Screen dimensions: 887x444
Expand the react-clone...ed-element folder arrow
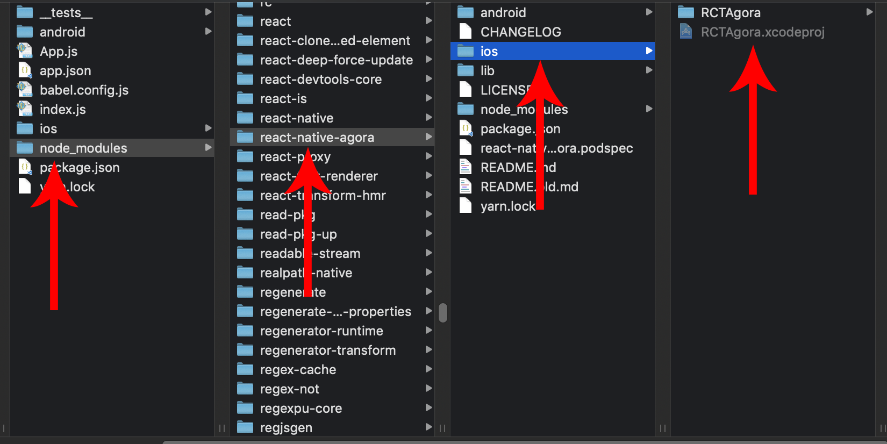[x=428, y=40]
